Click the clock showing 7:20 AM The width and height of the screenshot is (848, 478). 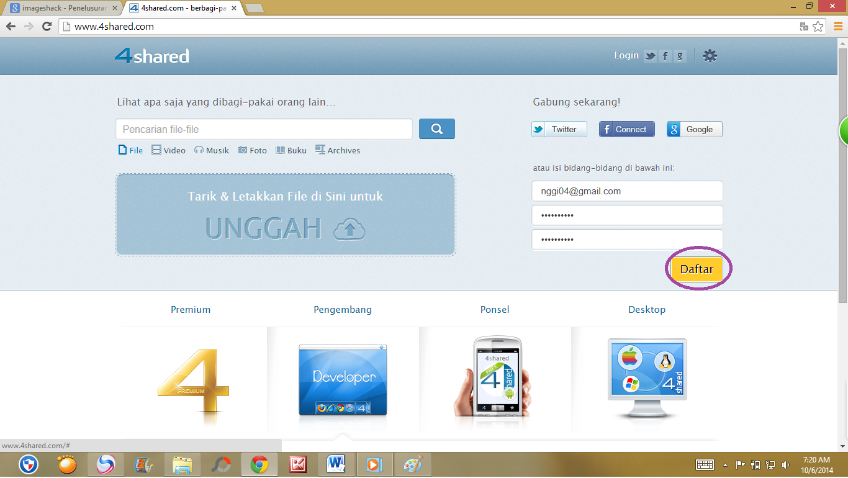click(816, 460)
